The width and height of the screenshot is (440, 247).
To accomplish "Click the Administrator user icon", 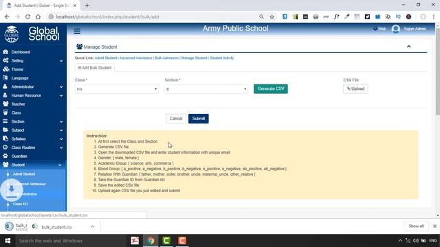I will point(5,86).
